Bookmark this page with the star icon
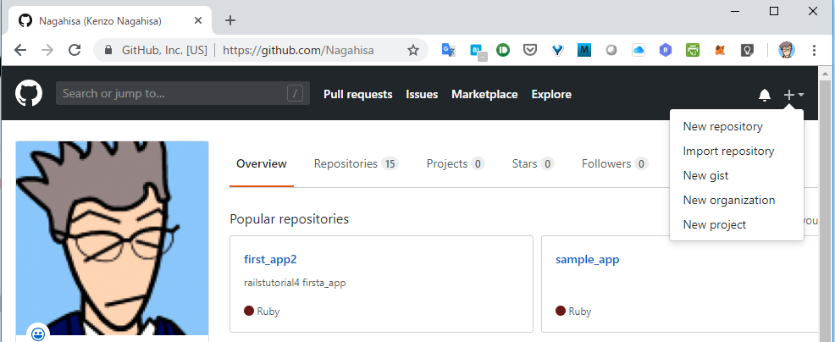 tap(413, 51)
